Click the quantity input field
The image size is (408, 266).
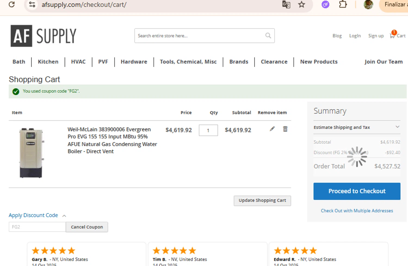(208, 130)
